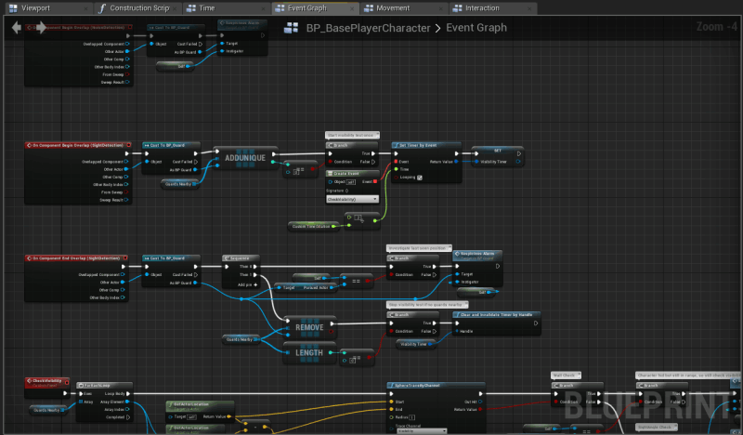Open the CheckVisibility signature dropdown on Create Event
Screen dimensions: 743x435
tap(352, 198)
